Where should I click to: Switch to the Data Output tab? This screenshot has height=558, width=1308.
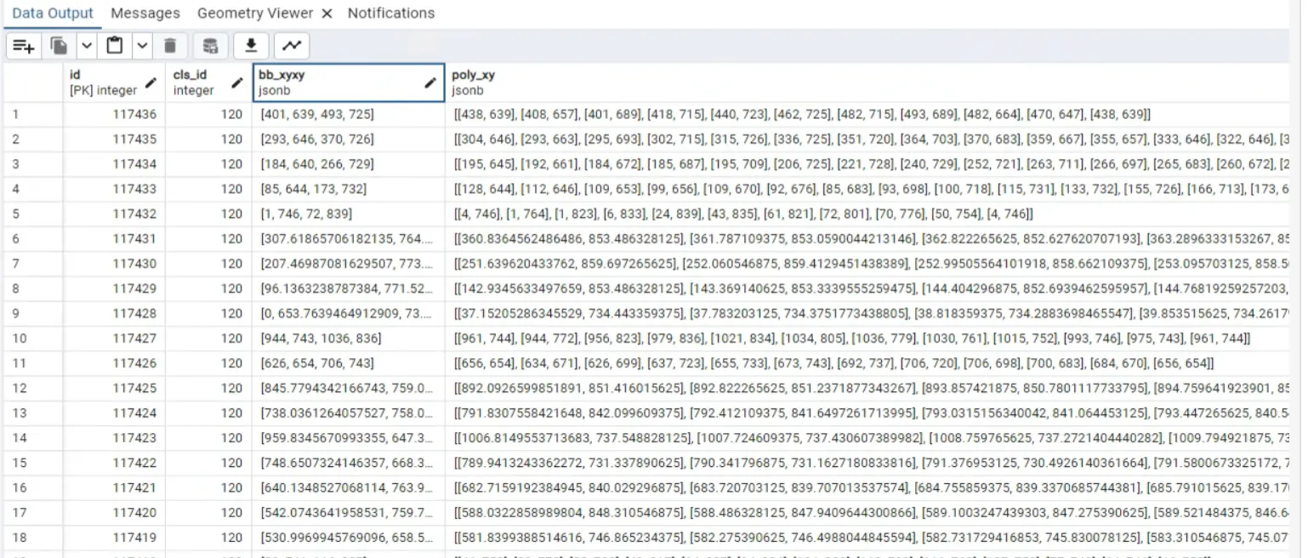tap(53, 13)
